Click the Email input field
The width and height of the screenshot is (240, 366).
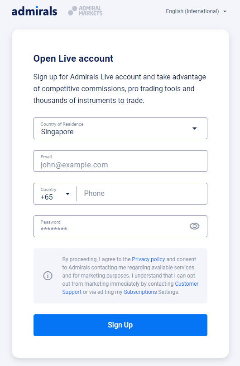click(120, 161)
